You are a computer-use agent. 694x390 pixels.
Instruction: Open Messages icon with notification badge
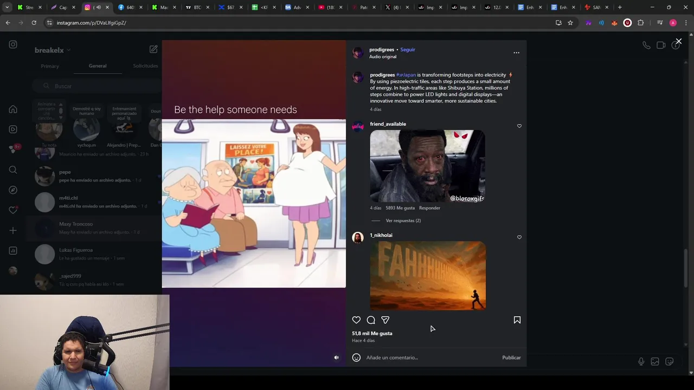[13, 149]
